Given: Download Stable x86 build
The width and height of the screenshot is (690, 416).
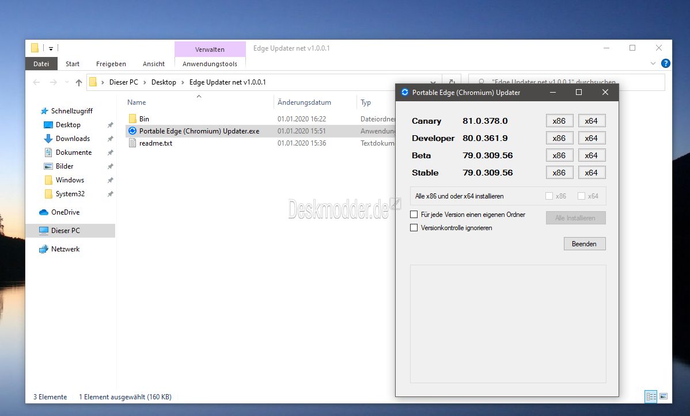Looking at the screenshot, I should tap(559, 173).
